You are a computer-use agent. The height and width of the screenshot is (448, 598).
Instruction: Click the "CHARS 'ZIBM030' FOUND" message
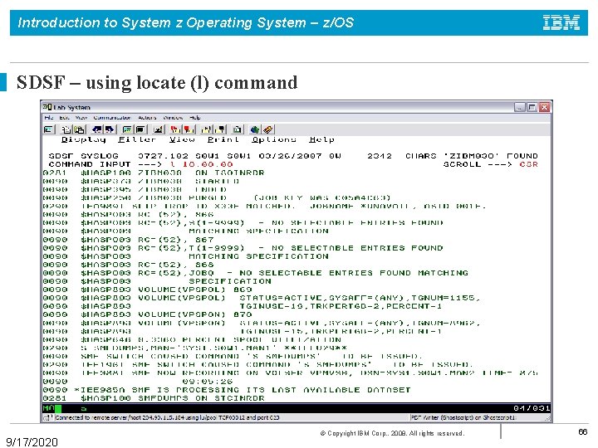click(472, 156)
